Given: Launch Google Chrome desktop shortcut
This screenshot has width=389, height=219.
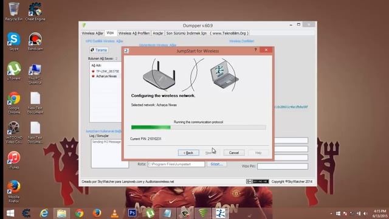Looking at the screenshot, I should (13, 103).
